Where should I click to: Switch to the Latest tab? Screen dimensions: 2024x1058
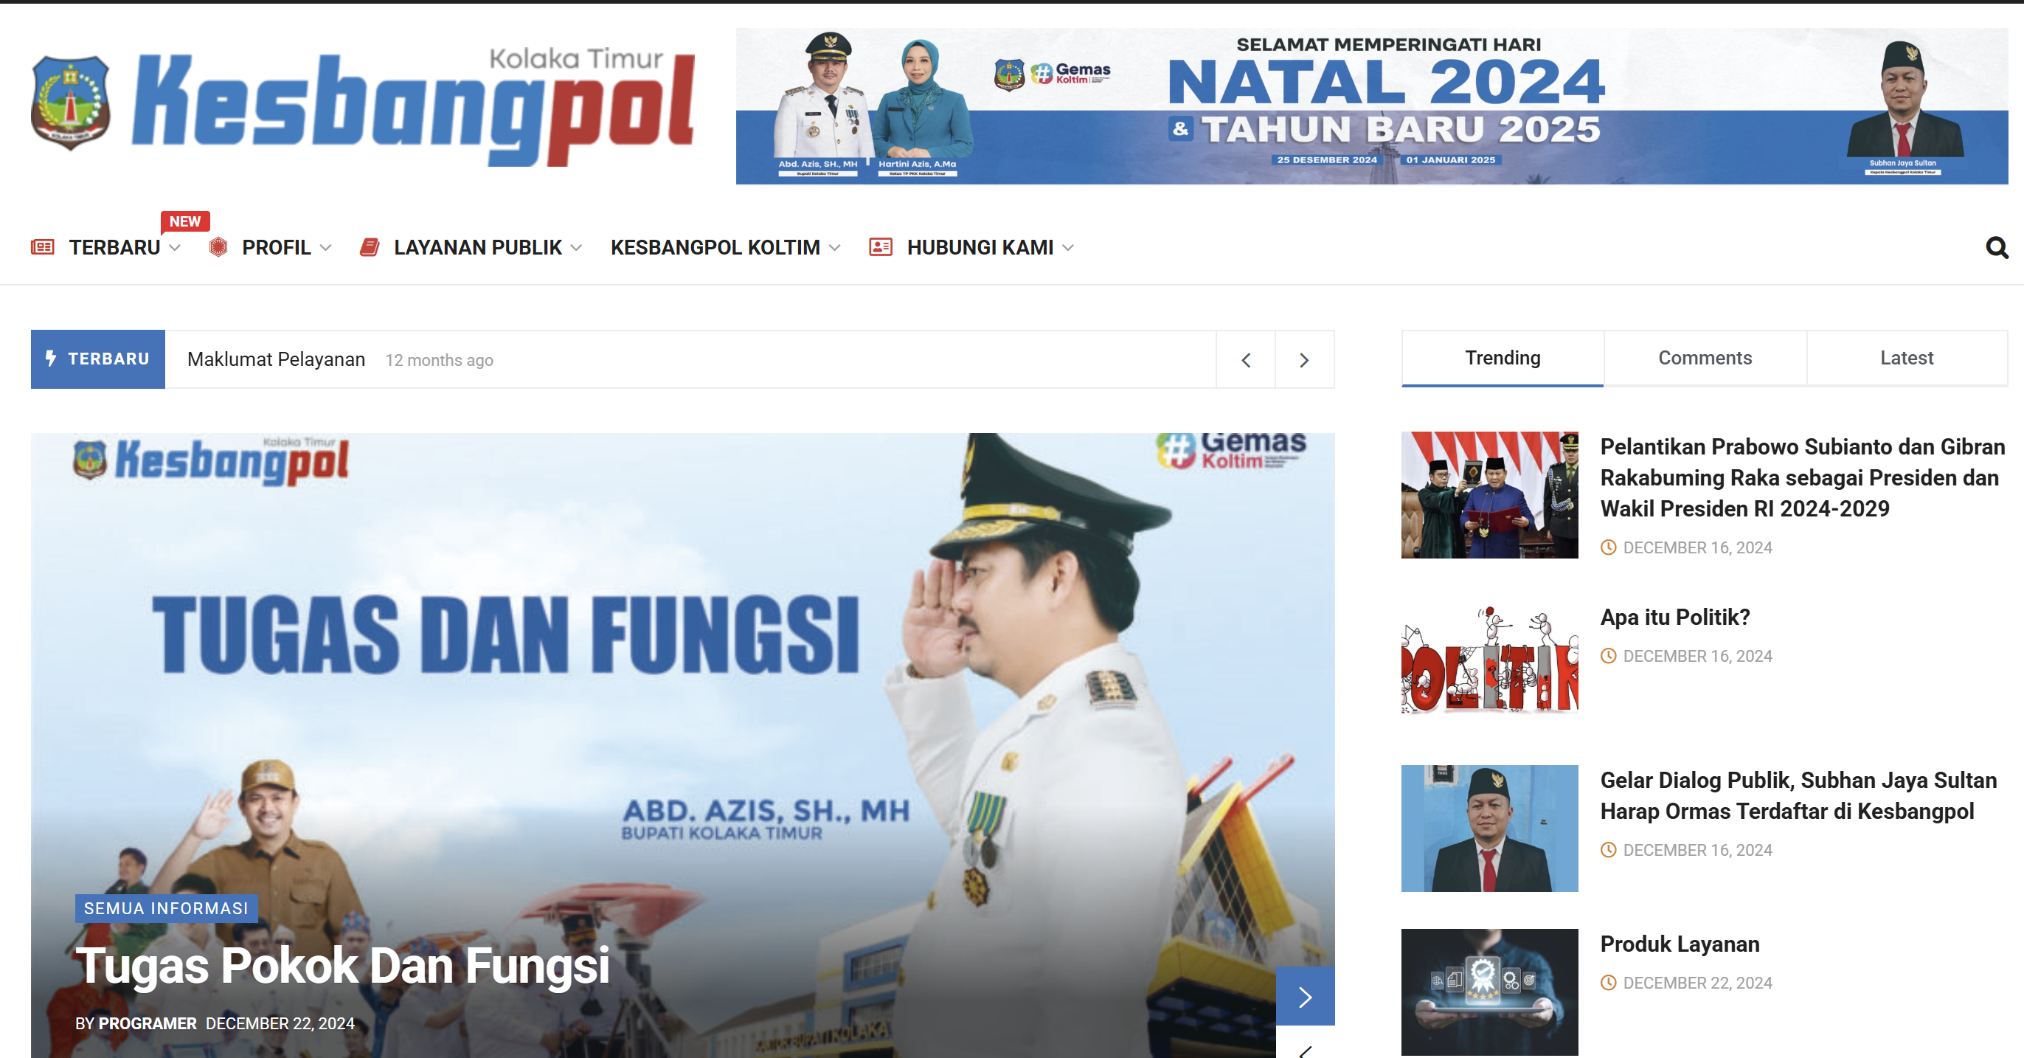[1906, 359]
